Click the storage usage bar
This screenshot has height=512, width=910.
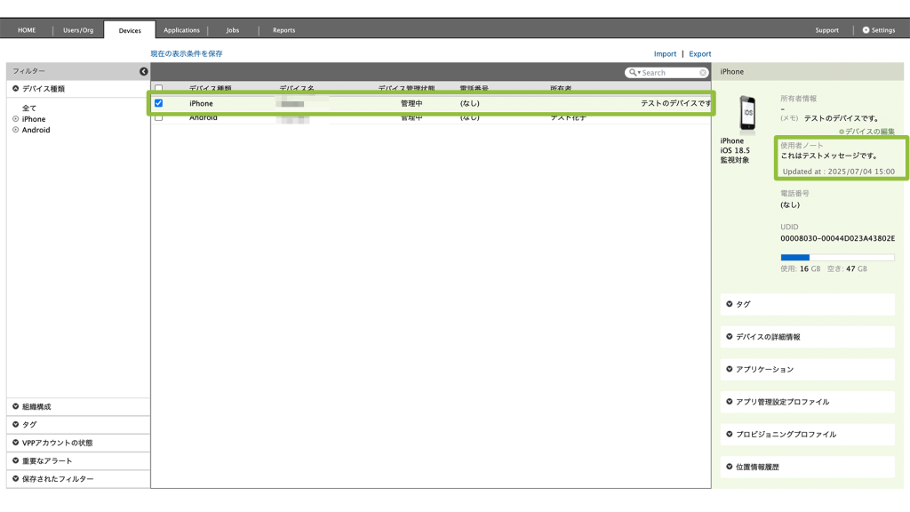click(837, 257)
